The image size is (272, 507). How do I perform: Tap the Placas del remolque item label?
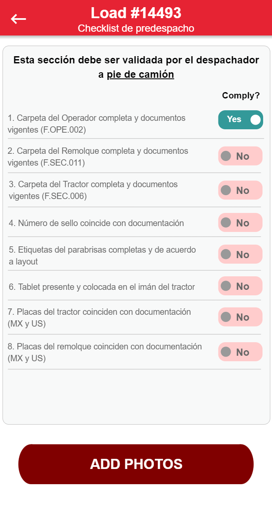(105, 352)
